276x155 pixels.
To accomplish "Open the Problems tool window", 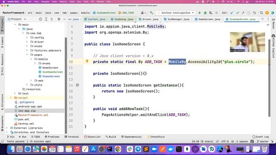I will click(x=52, y=137).
